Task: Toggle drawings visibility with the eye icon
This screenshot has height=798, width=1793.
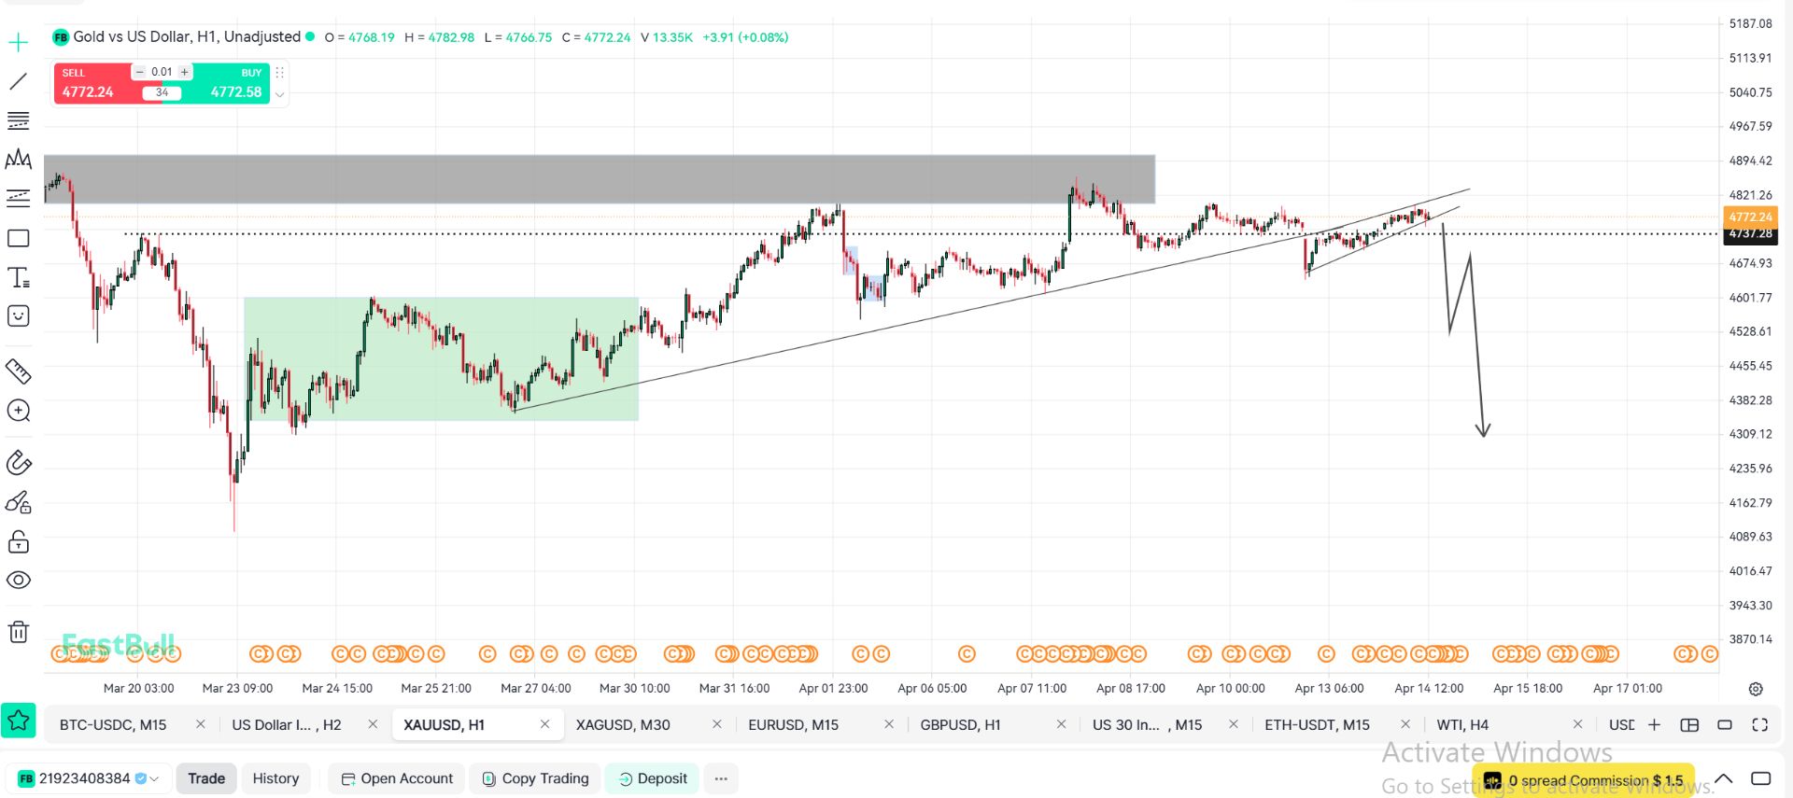Action: pyautogui.click(x=19, y=581)
